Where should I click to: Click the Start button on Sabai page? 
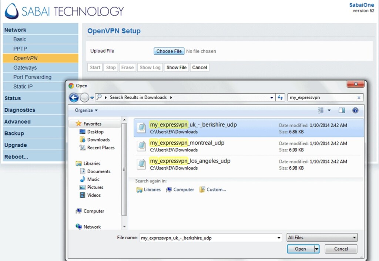coord(95,67)
